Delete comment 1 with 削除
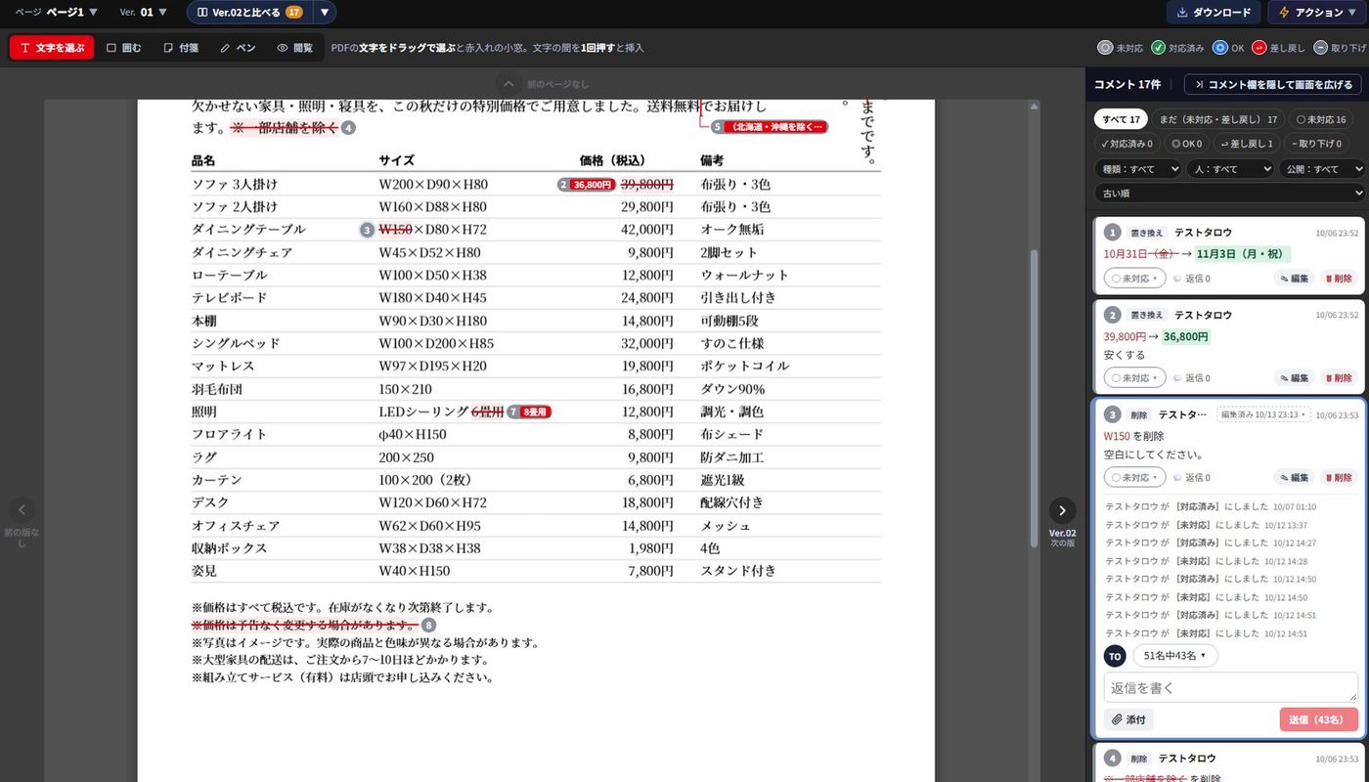This screenshot has height=782, width=1369. (x=1339, y=279)
